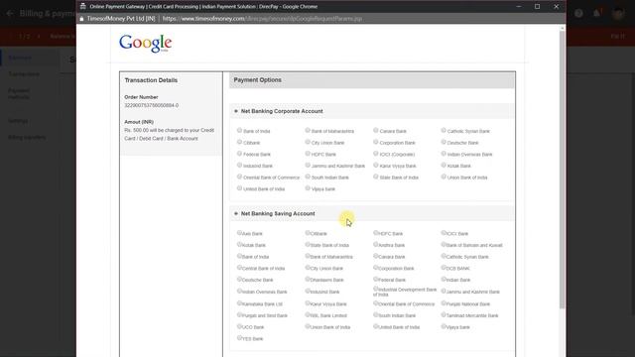
Task: Select ICICI Bank under Saving Account
Action: tap(444, 233)
